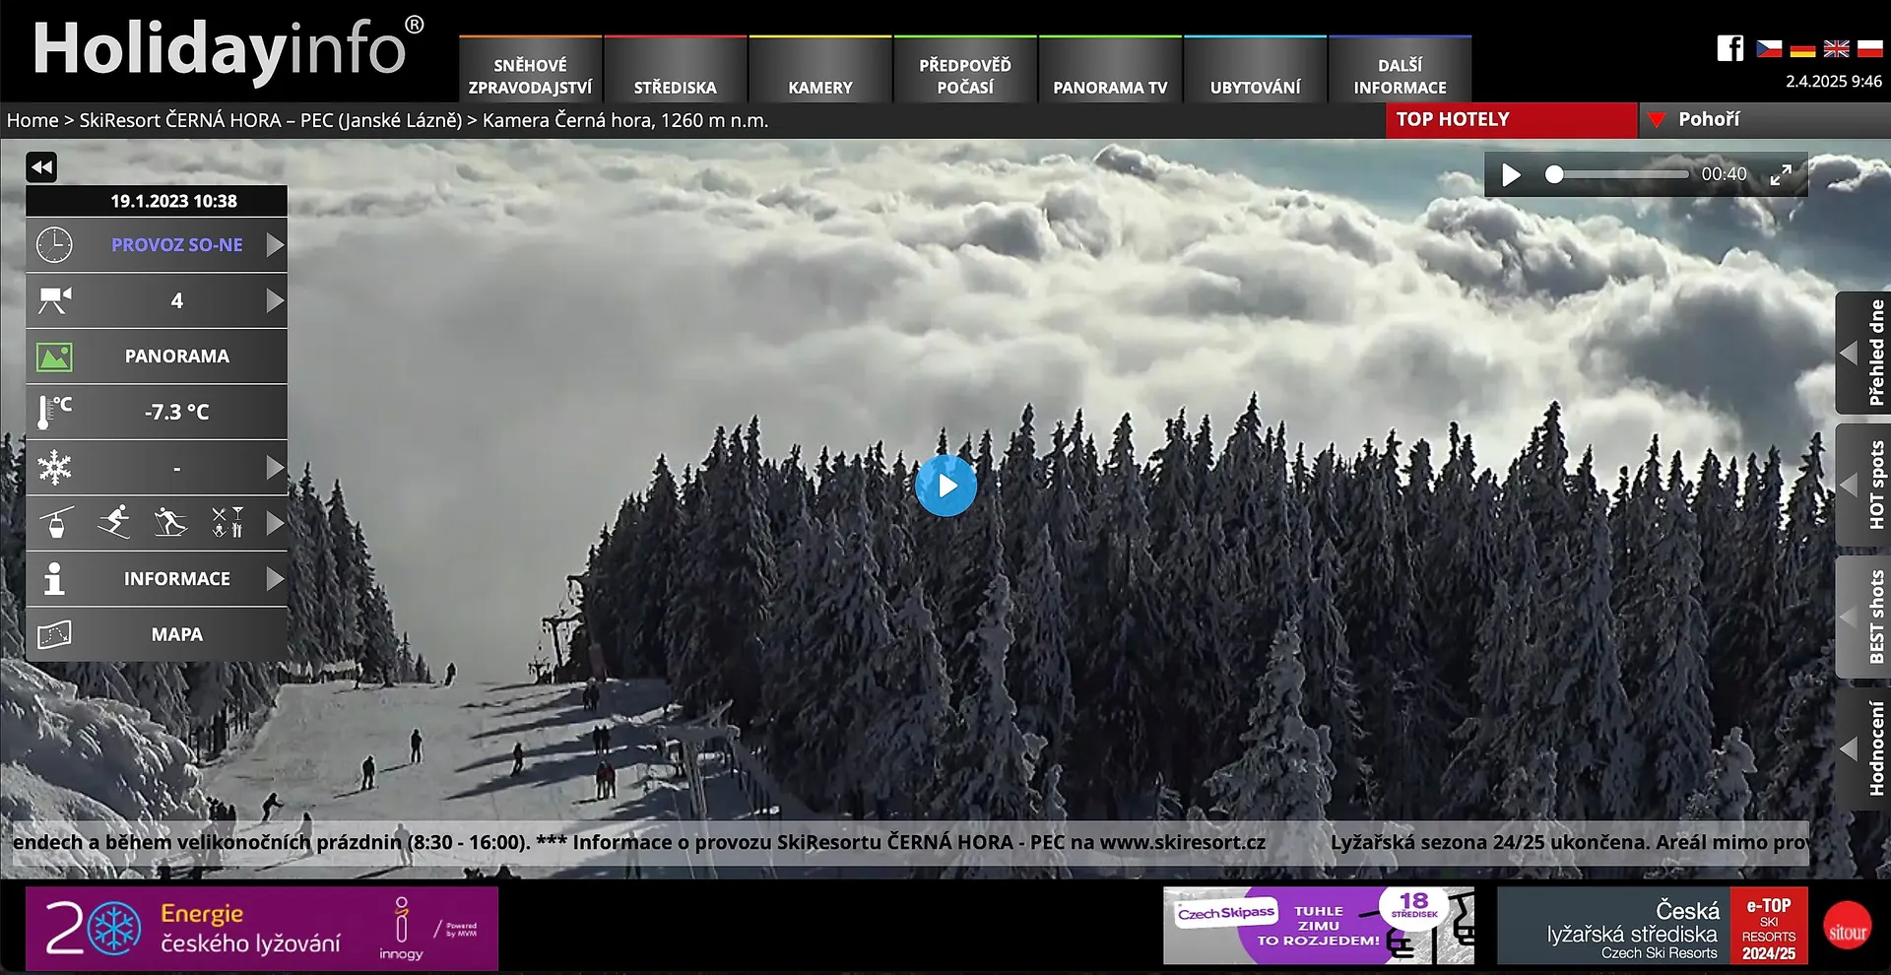Screen dimensions: 1891x975
Task: Expand the camera number 4 arrow
Action: (x=275, y=300)
